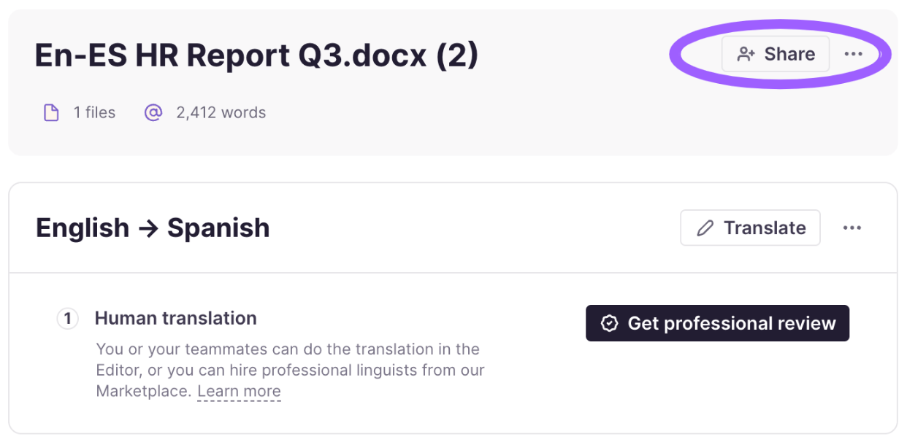Click the pencil icon in the Translate button
907x442 pixels.
(705, 228)
